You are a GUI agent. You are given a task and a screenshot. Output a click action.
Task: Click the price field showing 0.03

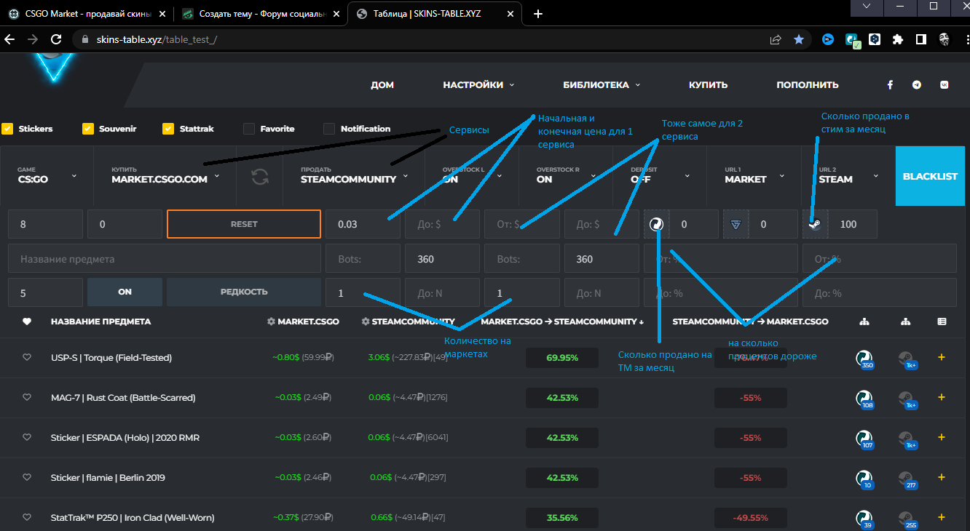click(363, 224)
